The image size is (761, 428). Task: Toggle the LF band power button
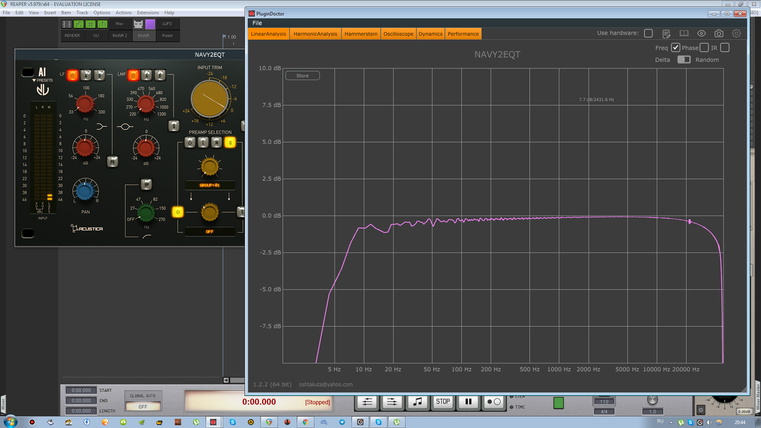pos(73,75)
